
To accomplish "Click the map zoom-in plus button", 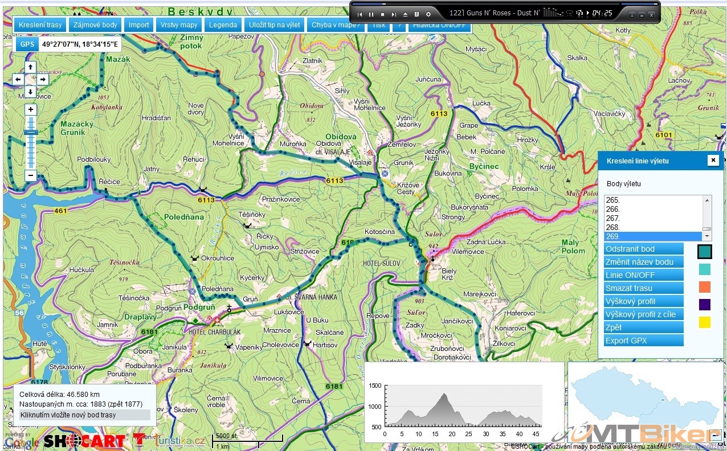I will tap(31, 109).
